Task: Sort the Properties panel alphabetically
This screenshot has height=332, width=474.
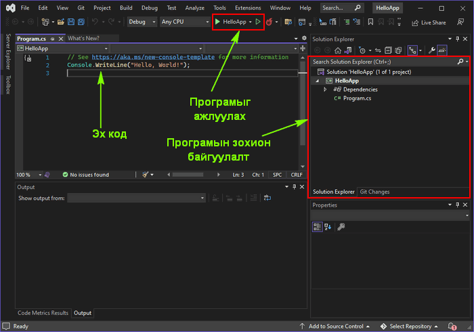Action: coord(328,227)
